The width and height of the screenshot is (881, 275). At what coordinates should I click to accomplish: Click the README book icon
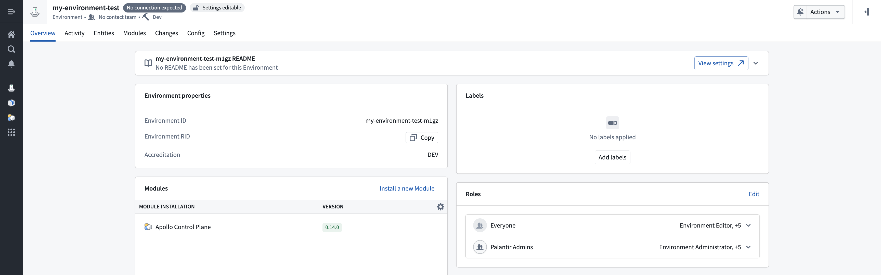point(148,63)
